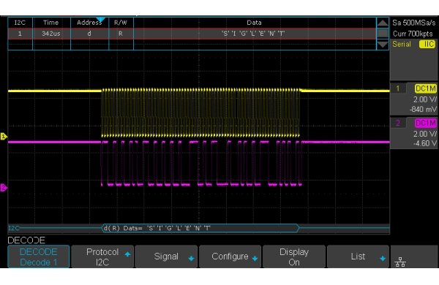This screenshot has height=285, width=439.
Task: Click the R read/write cell
Action: pyautogui.click(x=121, y=34)
